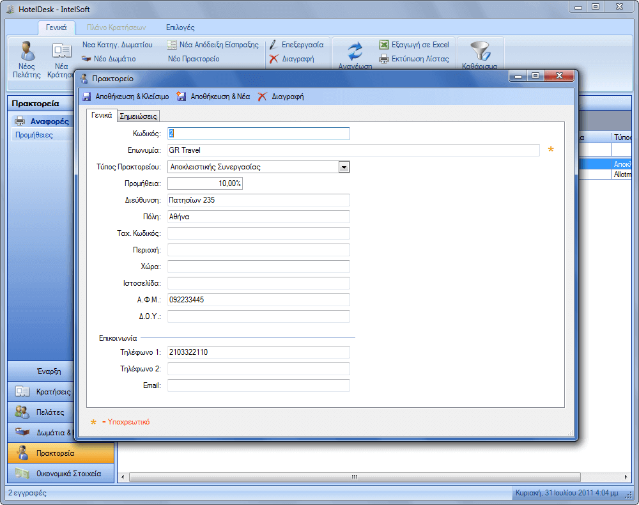
Task: Select the Προμήθεια percentage field
Action: (x=205, y=183)
